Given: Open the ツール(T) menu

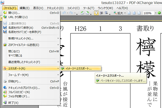Looking at the screenshot, I should point(89,8).
